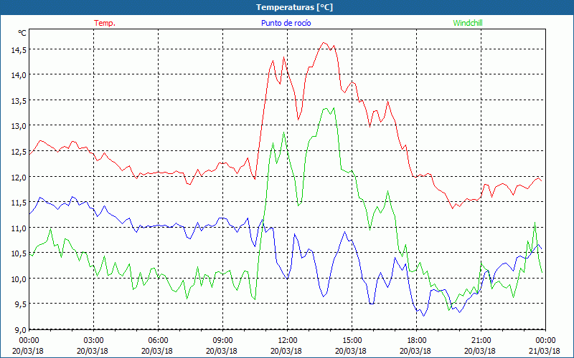Image resolution: width=574 pixels, height=358 pixels.
Task: Click the 18:00 time axis label
Action: tap(416, 341)
